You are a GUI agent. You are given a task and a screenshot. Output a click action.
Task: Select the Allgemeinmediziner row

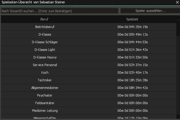click(x=89, y=88)
